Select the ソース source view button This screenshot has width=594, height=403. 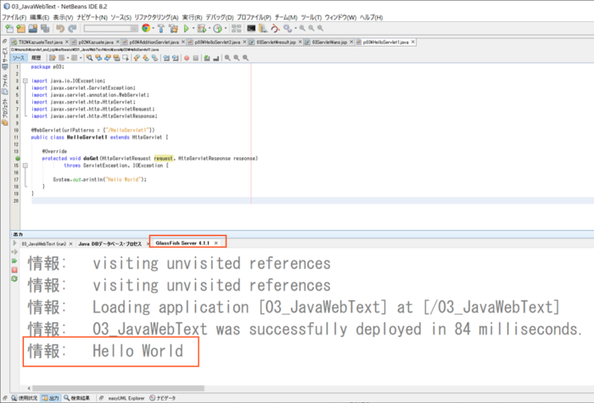tap(19, 58)
